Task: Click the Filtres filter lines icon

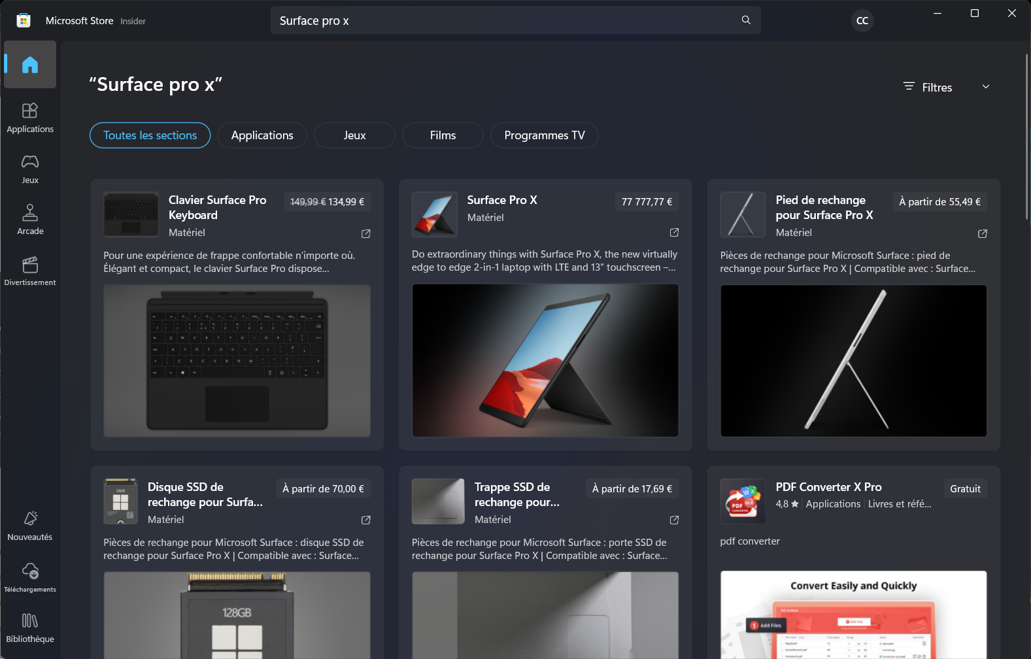Action: pyautogui.click(x=909, y=86)
